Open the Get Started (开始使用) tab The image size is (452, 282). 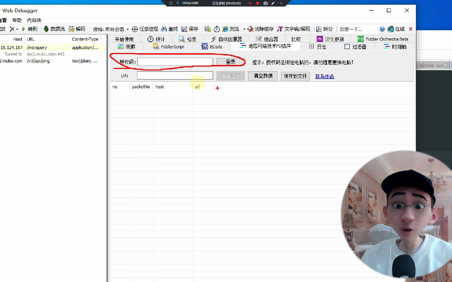click(x=124, y=39)
